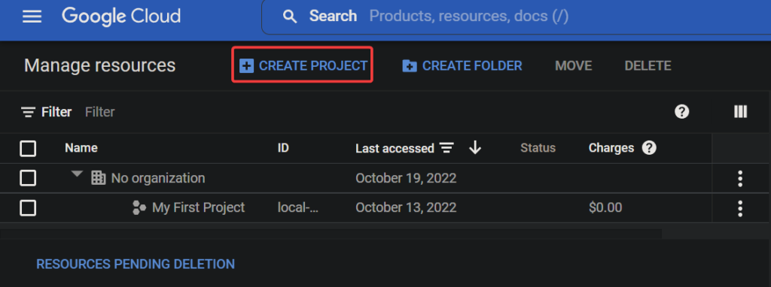The image size is (771, 287).
Task: Open the No organization row actions menu
Action: tap(740, 179)
